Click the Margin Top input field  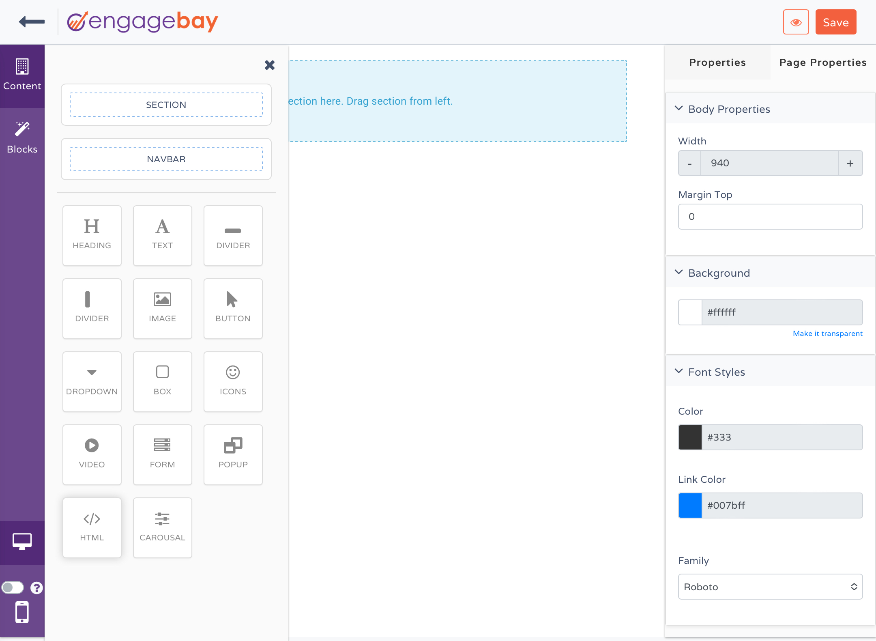coord(770,217)
